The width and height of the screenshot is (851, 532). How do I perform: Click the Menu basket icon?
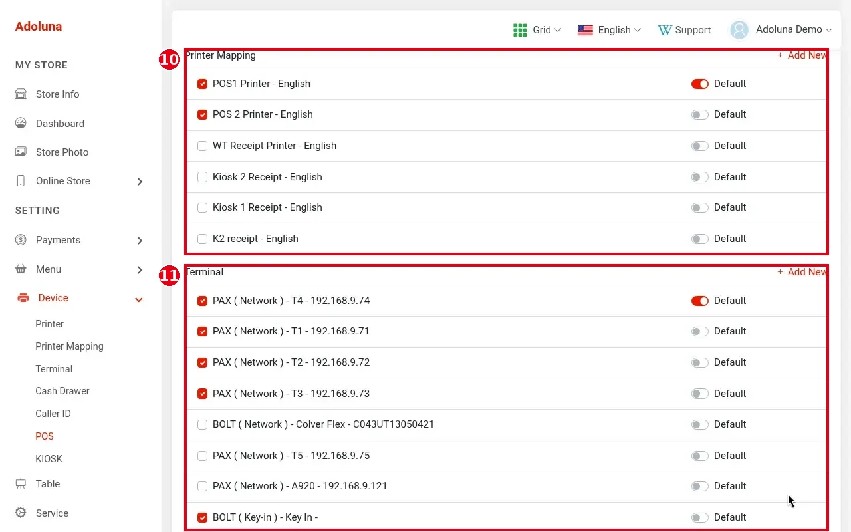click(x=21, y=269)
